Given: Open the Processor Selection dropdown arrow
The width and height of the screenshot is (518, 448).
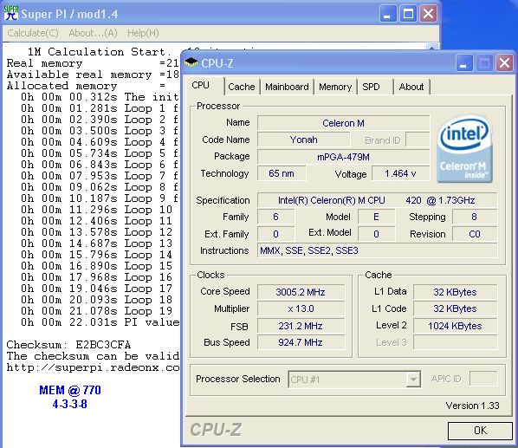Looking at the screenshot, I should coord(413,380).
